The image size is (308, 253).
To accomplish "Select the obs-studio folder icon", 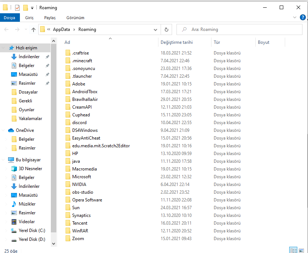I will tap(68, 192).
